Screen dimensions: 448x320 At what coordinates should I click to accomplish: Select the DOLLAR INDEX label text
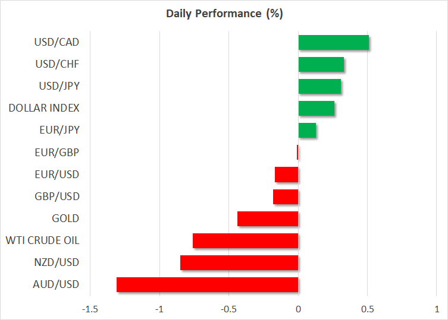(44, 108)
